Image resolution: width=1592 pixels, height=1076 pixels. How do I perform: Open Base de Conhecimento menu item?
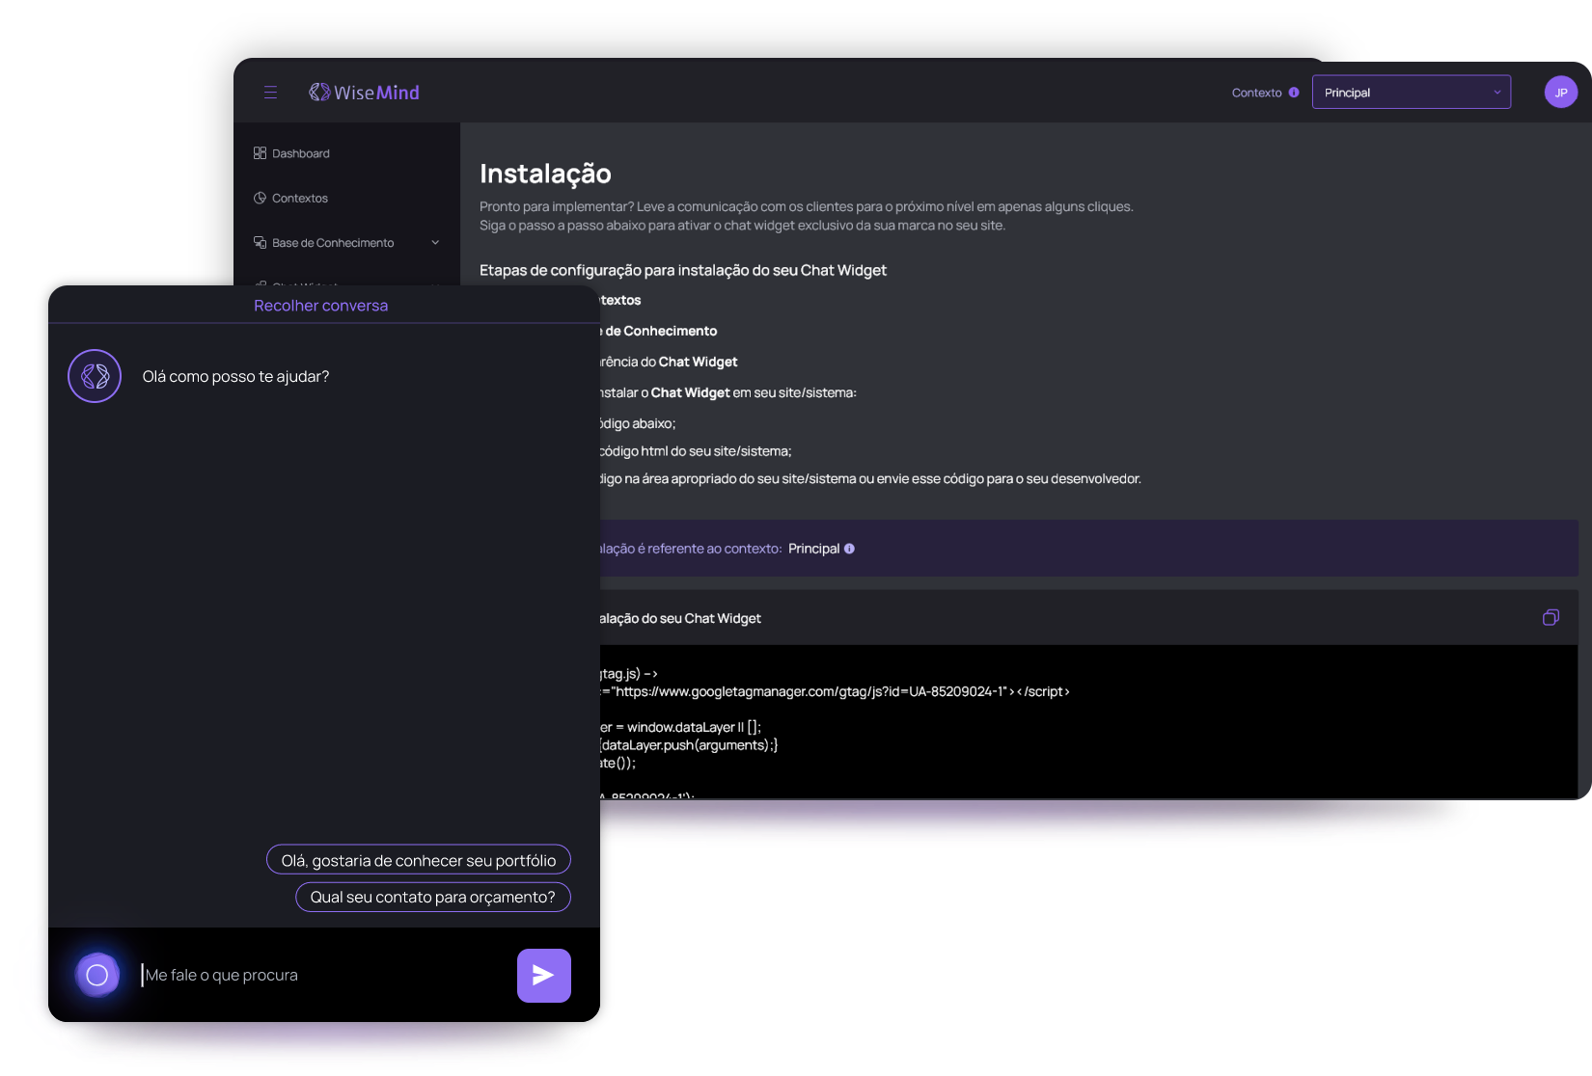pos(333,243)
